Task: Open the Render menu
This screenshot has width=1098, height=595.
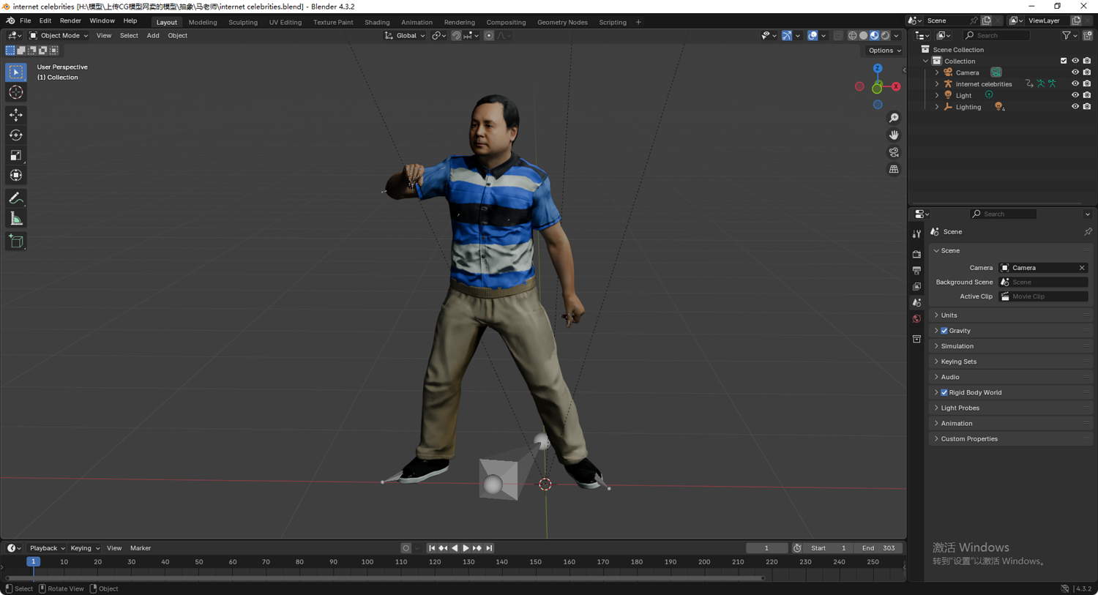Action: coord(70,21)
